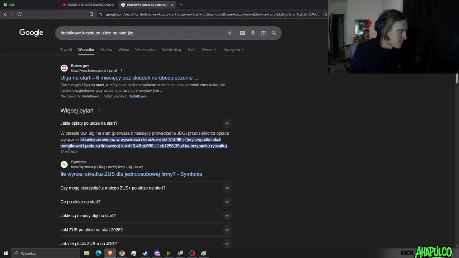This screenshot has height=258, width=459.
Task: Start voice search with the microphone icon
Action: click(253, 33)
